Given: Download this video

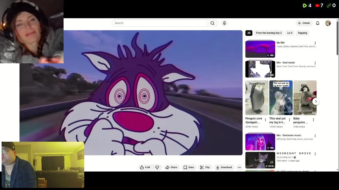Looking at the screenshot, I should (x=224, y=167).
